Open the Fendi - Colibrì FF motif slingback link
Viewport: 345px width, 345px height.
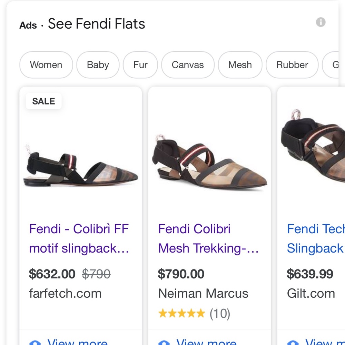[x=79, y=238]
